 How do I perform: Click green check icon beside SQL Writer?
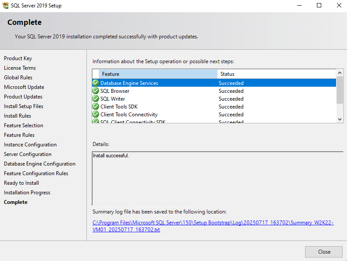tap(96, 98)
